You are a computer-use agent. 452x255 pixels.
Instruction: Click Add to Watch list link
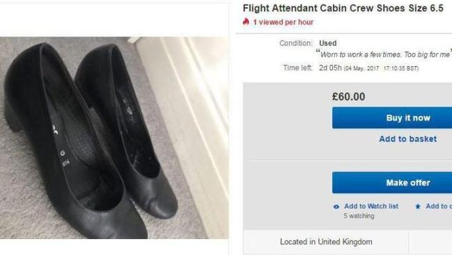[371, 206]
